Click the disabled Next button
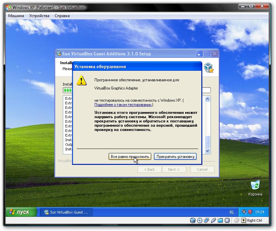Image resolution: width=276 pixels, height=231 pixels. point(174,169)
